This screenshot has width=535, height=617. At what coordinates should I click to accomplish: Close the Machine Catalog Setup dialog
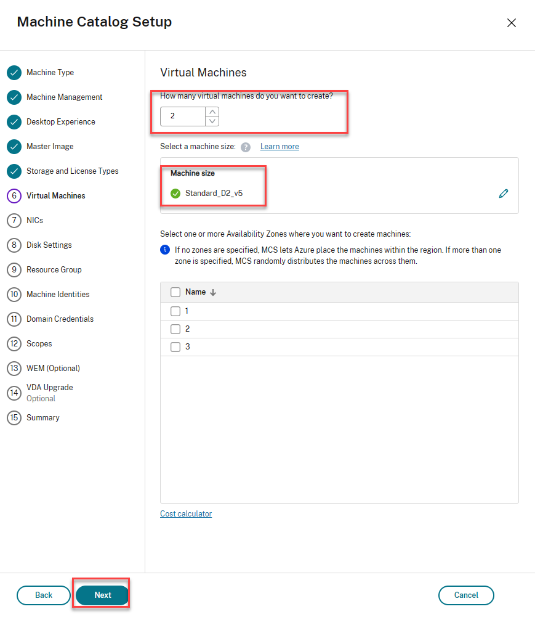pyautogui.click(x=511, y=23)
